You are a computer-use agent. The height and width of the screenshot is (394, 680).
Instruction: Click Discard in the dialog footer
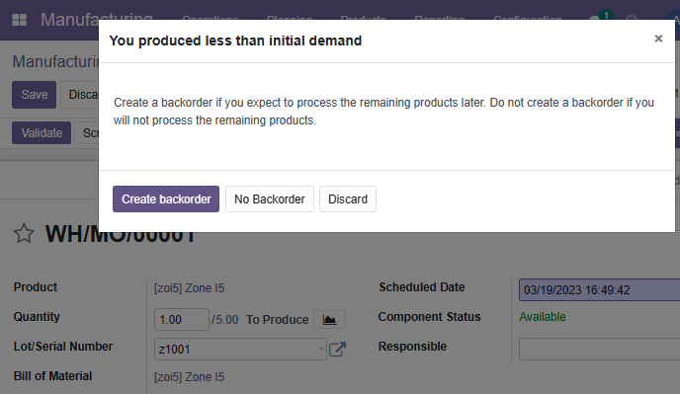tap(348, 198)
